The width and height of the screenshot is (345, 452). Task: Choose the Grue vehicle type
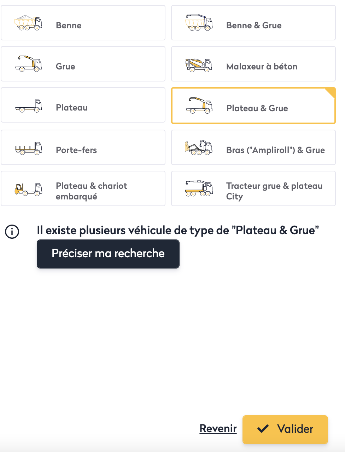(x=65, y=67)
